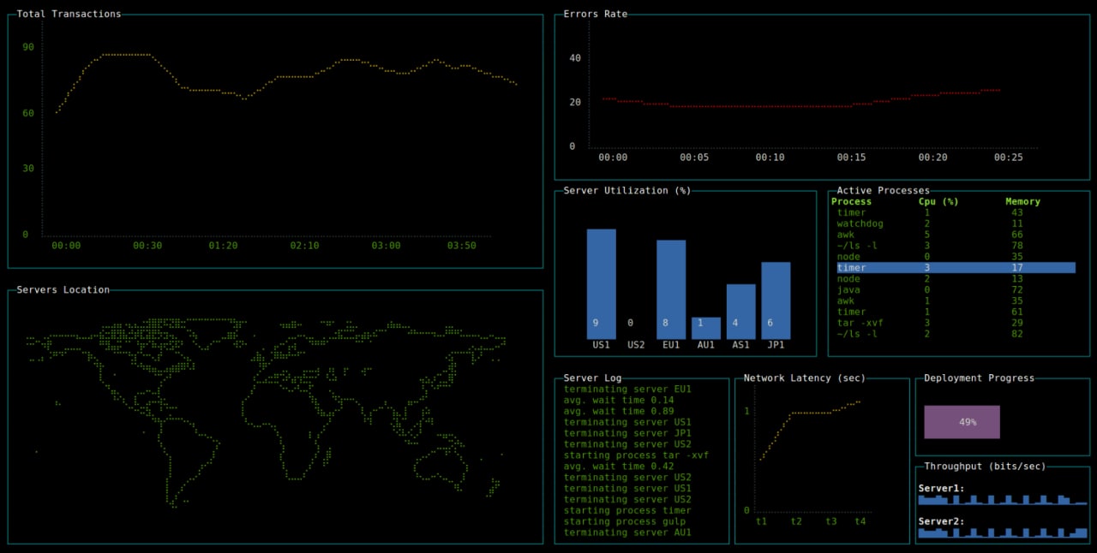Click the t2 tick on Network Latency
The height and width of the screenshot is (553, 1097).
(796, 521)
